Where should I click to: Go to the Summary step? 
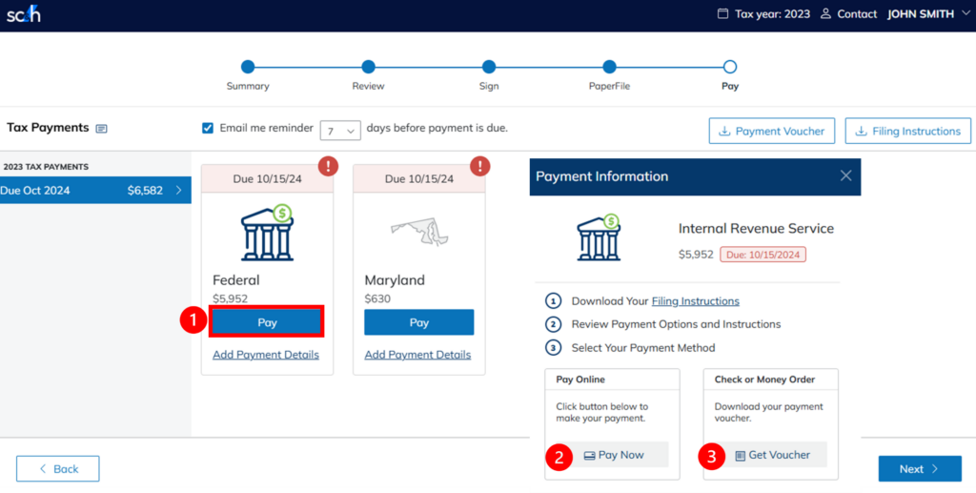coord(248,67)
